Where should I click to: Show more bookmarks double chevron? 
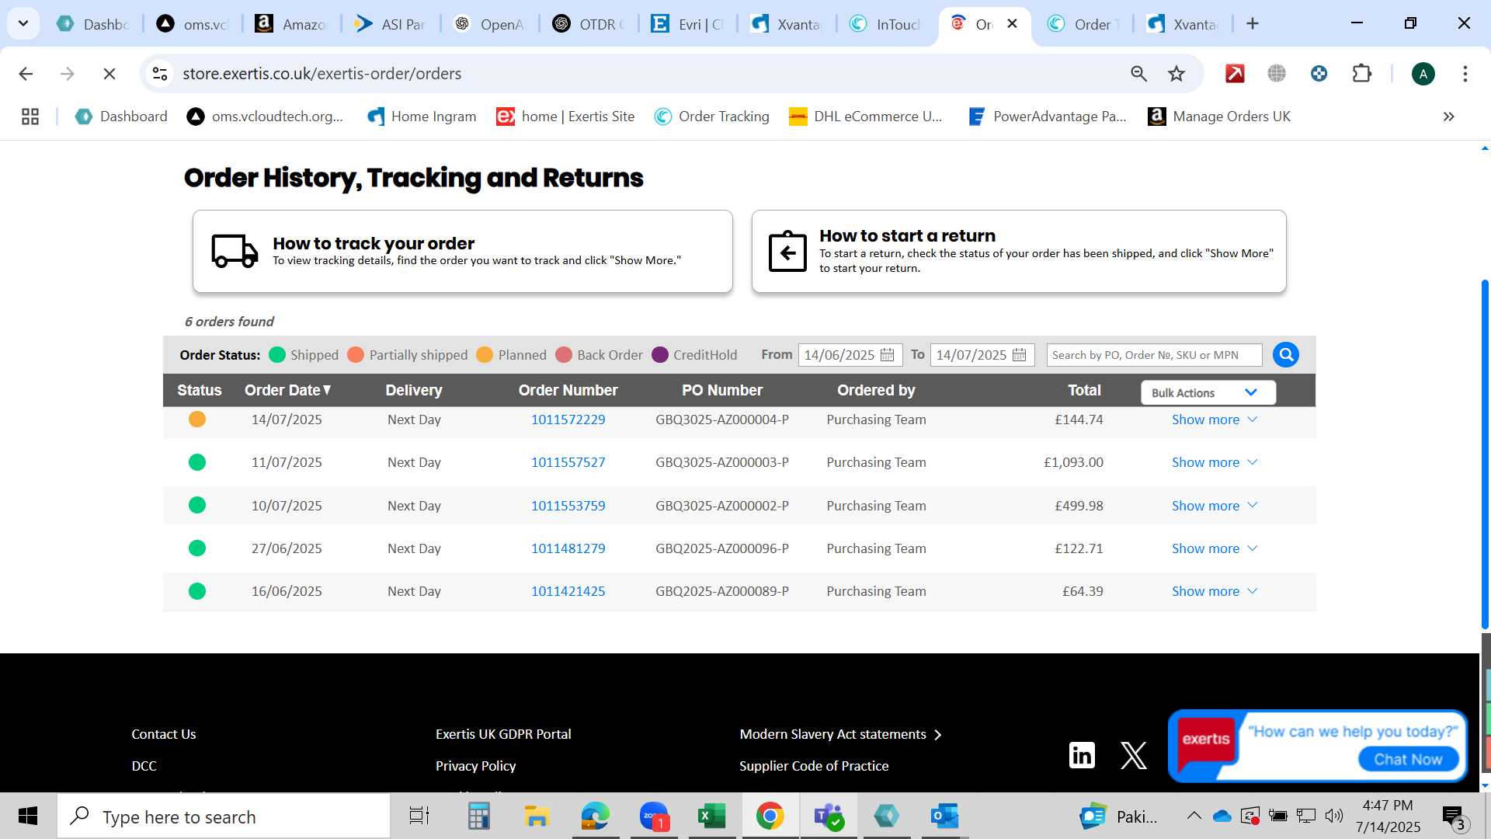click(1448, 117)
